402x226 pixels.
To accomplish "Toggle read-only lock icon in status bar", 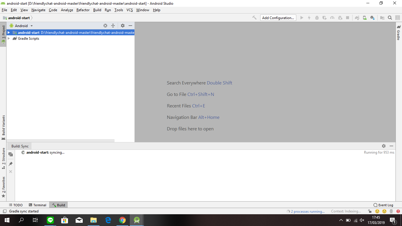I will (x=370, y=211).
